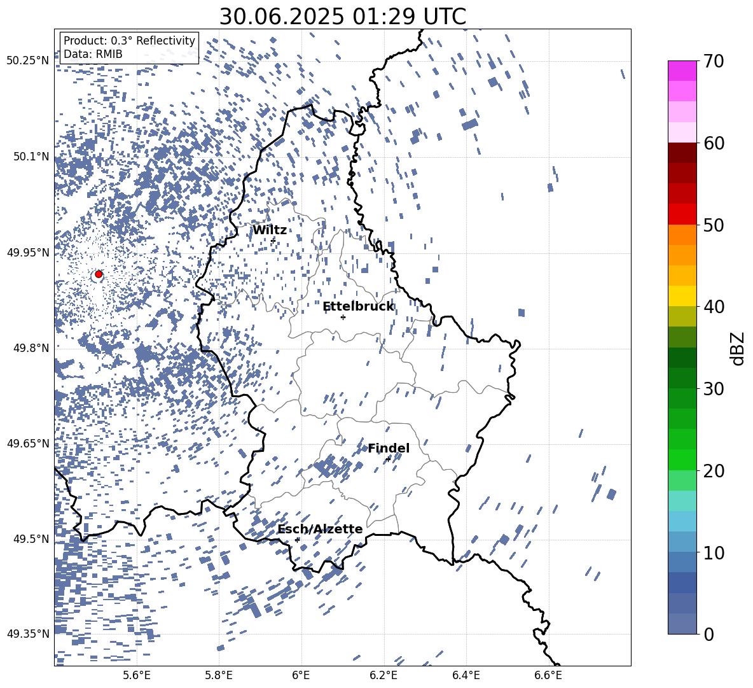Image resolution: width=753 pixels, height=688 pixels.
Task: Pick the bright green colorbar segment above 20
Action: coord(682,460)
